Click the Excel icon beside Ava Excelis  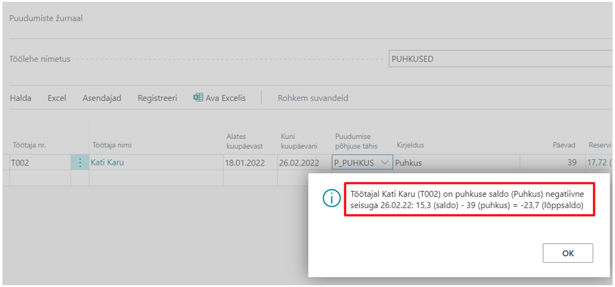point(198,98)
